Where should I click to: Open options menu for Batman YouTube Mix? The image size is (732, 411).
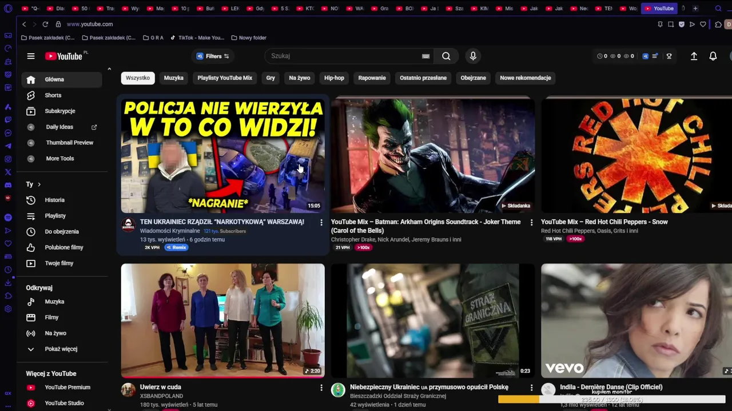531,222
